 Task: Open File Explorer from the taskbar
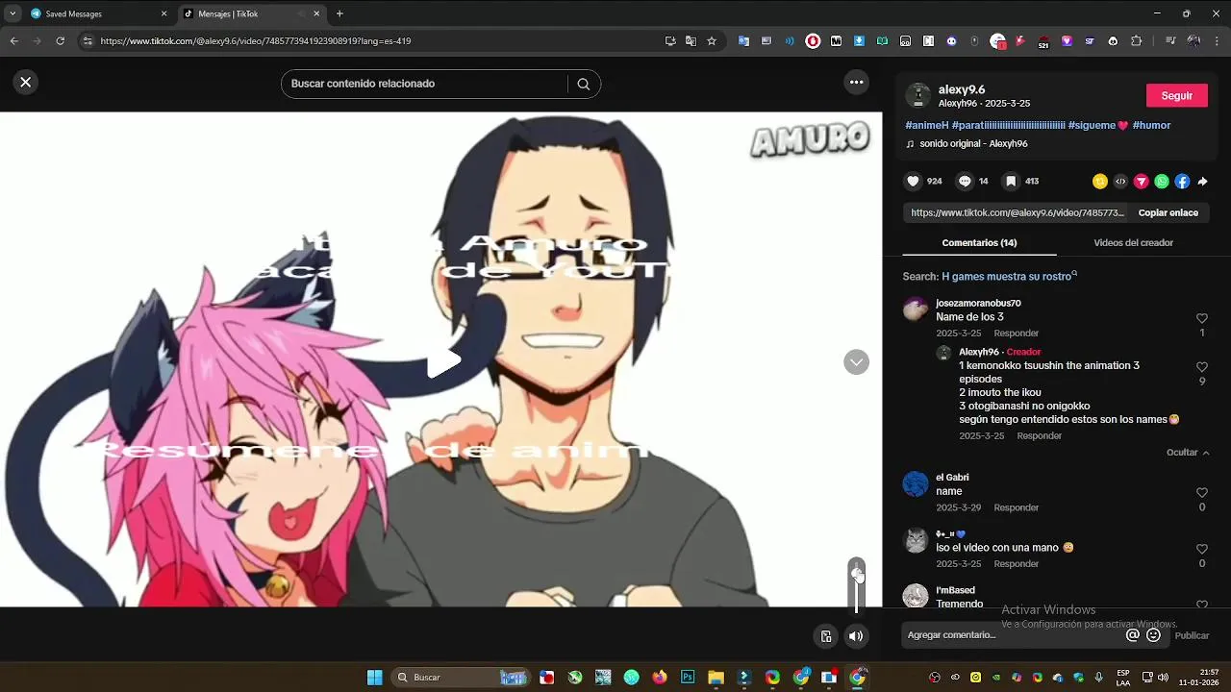pos(716,678)
